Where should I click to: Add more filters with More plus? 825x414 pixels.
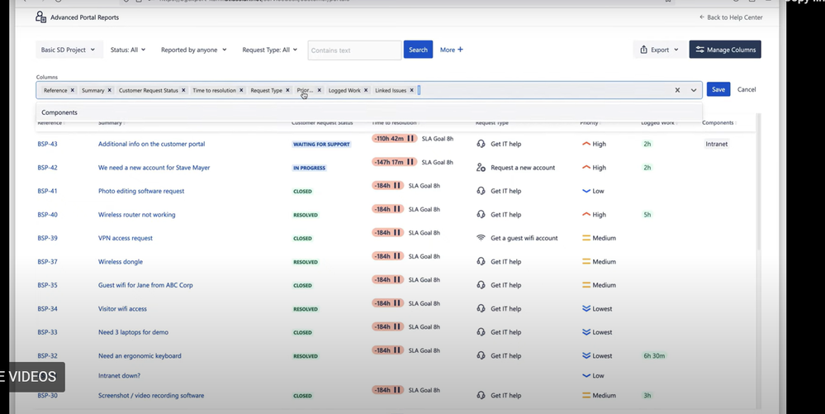[x=452, y=50]
